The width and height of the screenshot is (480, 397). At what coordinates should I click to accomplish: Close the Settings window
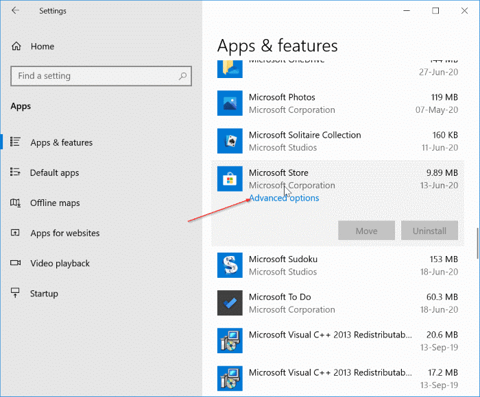(464, 11)
